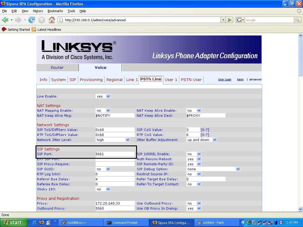Open the Provisioning sub-tab
Image resolution: width=303 pixels, height=227 pixels.
coord(91,80)
